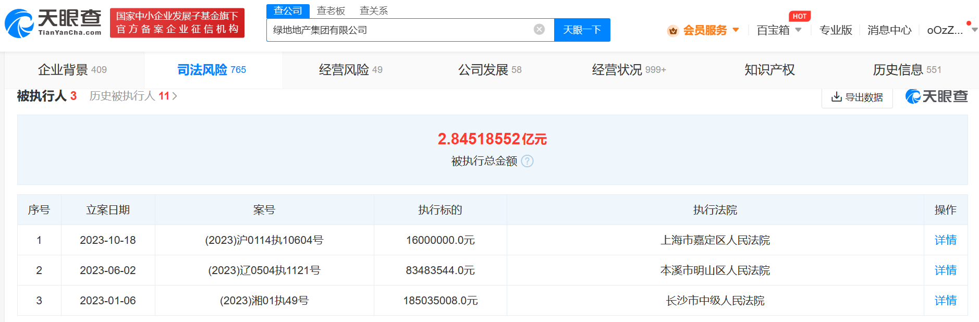
Task: Click filing date 2023-06-02
Action: point(108,270)
